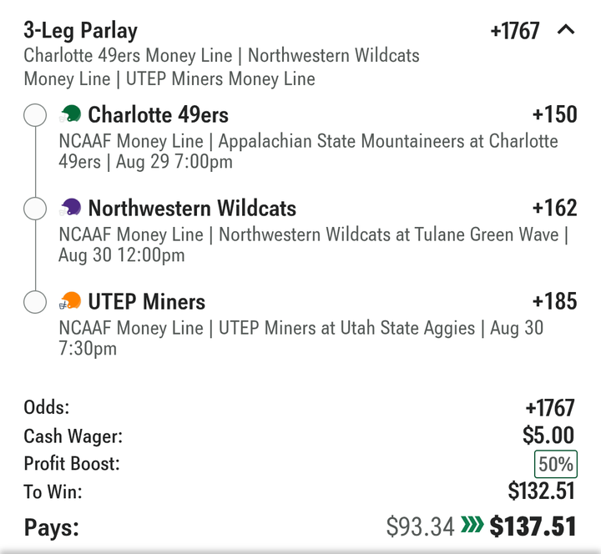Open the 3-Leg Parlay title
Image resolution: width=601 pixels, height=554 pixels.
80,31
